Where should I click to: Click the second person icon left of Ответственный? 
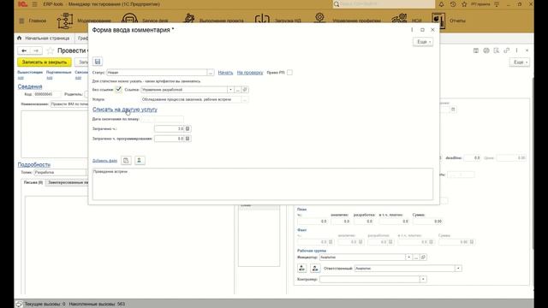coord(315,268)
